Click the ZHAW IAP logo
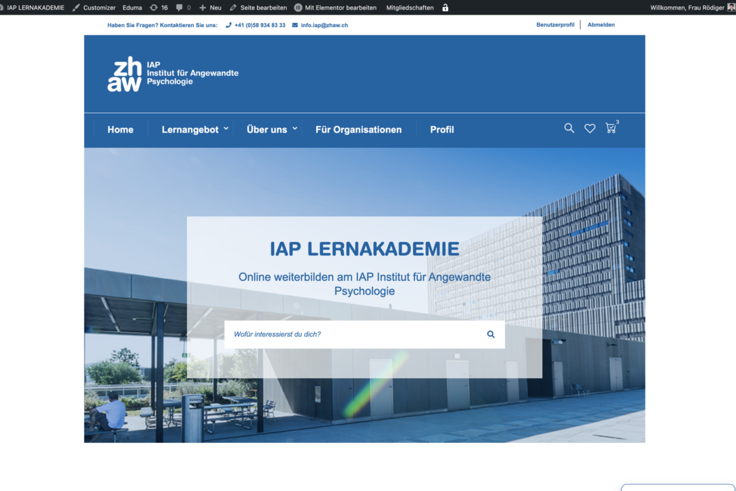Image resolution: width=736 pixels, height=491 pixels. pyautogui.click(x=173, y=74)
